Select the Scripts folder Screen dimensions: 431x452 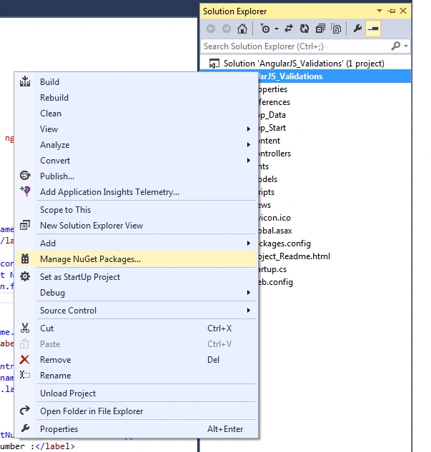point(267,192)
